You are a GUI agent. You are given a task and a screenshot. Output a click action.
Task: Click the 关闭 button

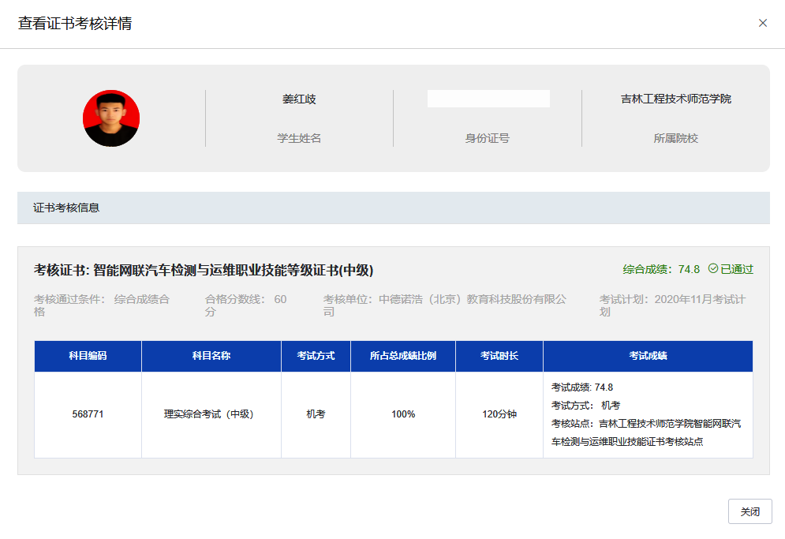[749, 511]
